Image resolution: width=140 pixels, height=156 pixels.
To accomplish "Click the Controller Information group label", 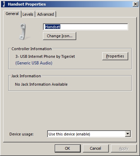I will 32,49.
